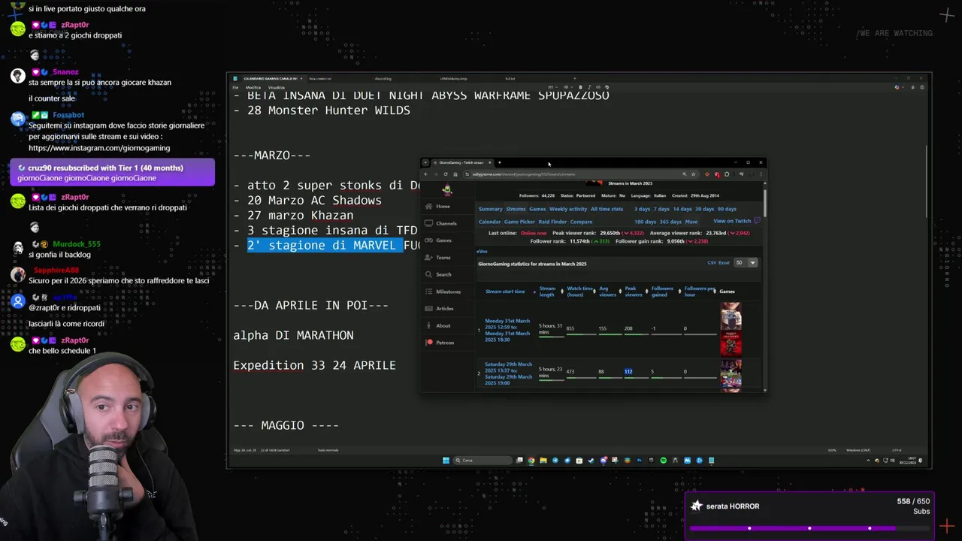Open the page-size dropdown showing 50
The image size is (962, 541).
746,263
